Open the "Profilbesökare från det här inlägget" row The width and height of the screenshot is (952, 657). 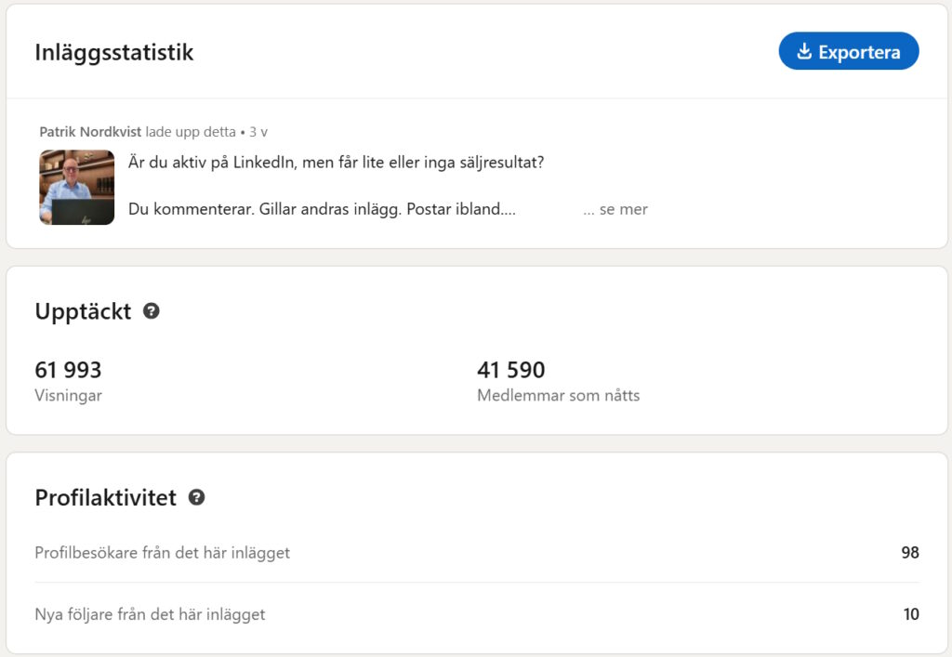click(x=162, y=553)
